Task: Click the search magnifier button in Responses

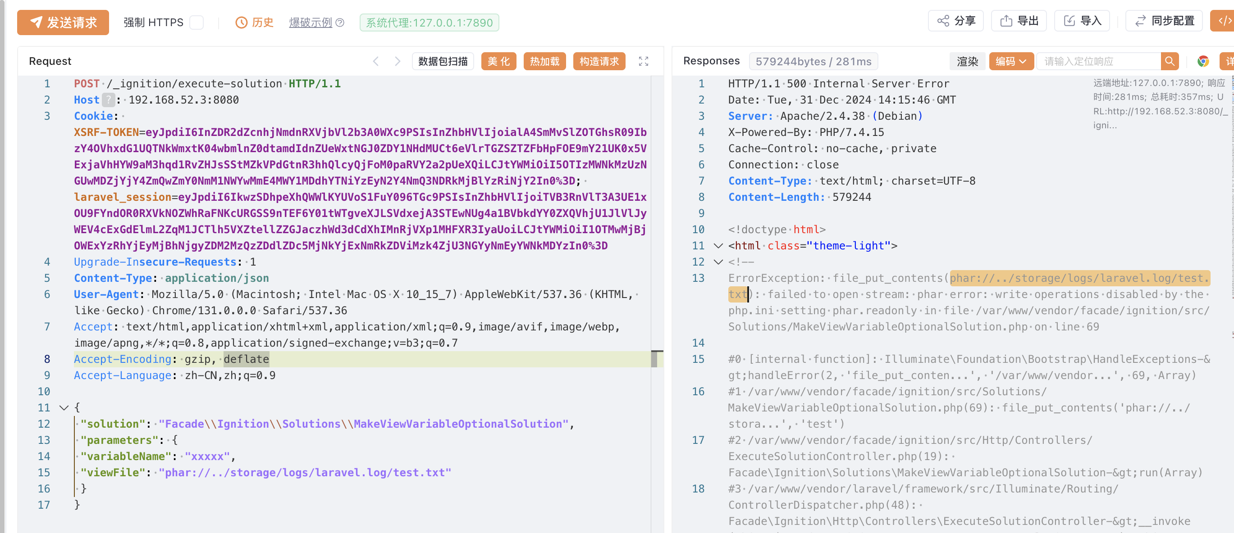Action: 1170,61
